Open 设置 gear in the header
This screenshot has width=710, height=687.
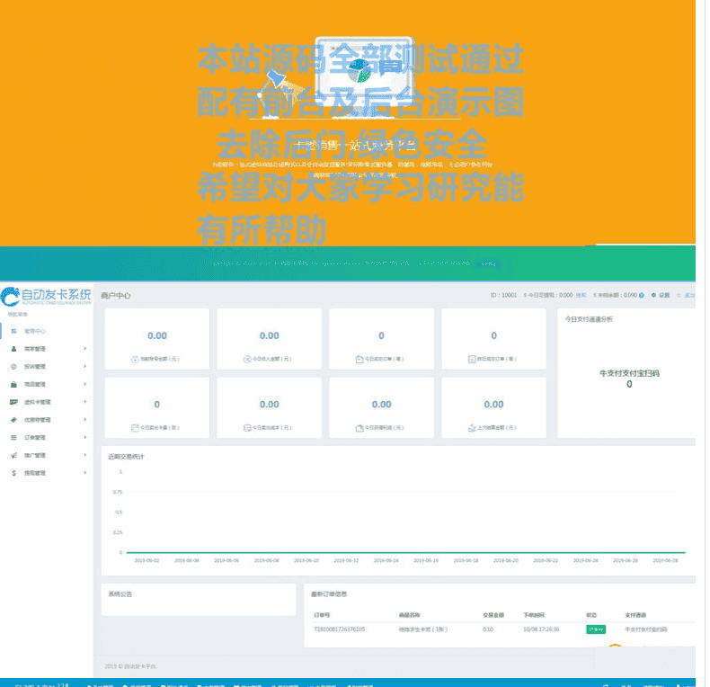661,295
